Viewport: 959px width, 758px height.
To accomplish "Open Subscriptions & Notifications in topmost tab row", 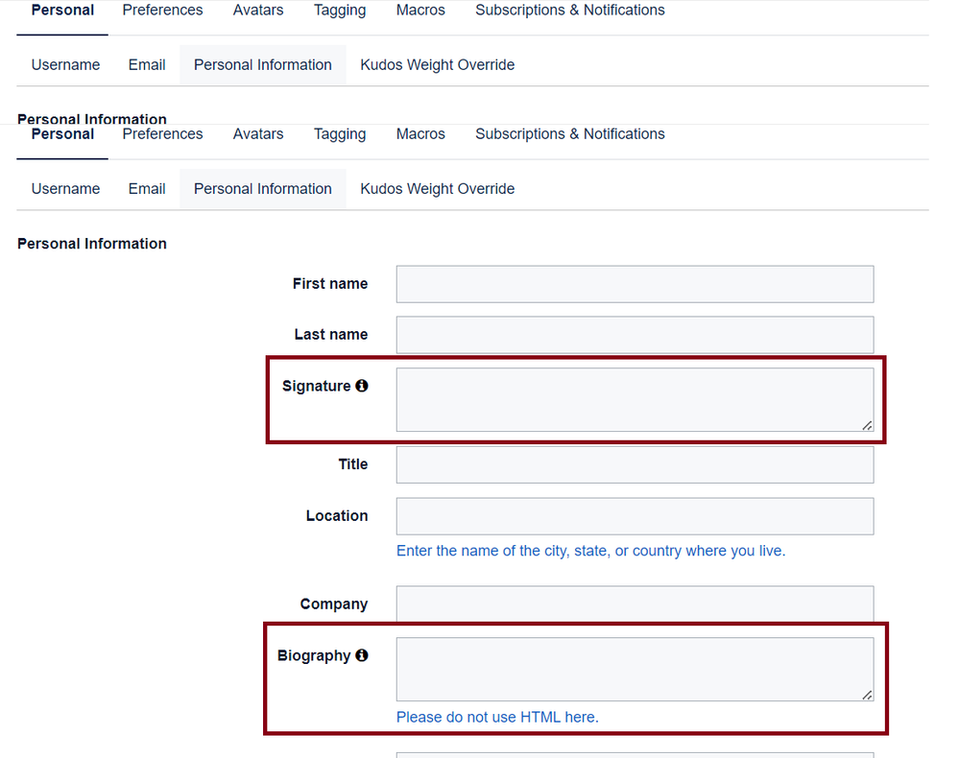I will pos(570,11).
